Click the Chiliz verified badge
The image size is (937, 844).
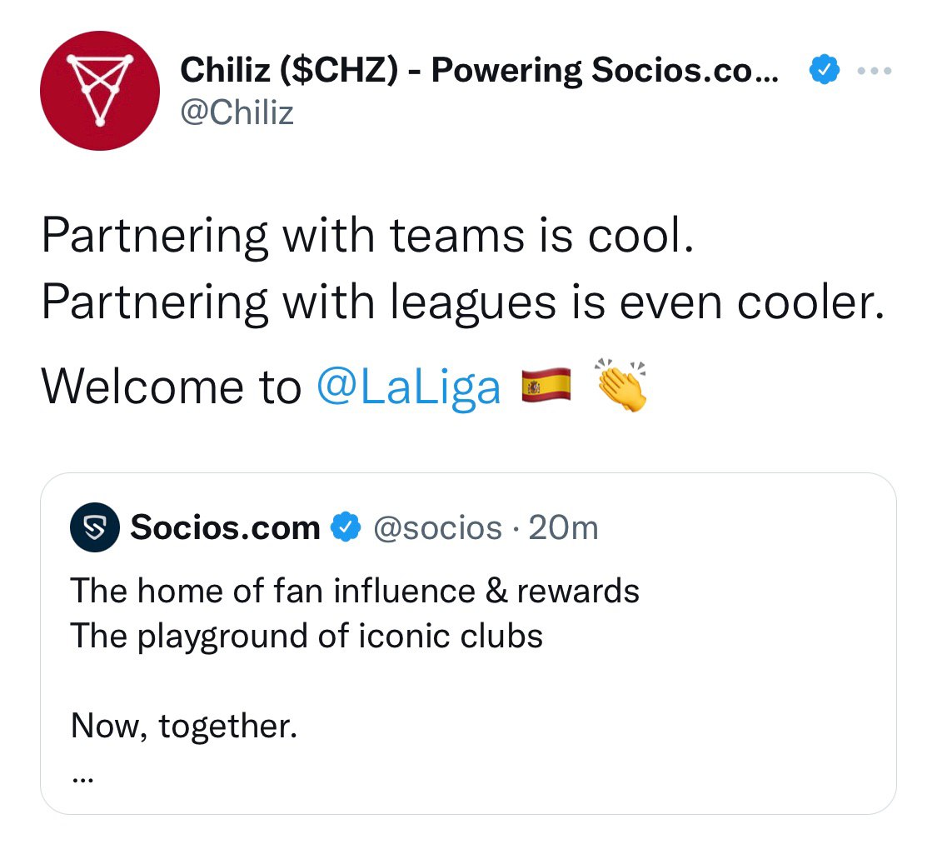[824, 72]
